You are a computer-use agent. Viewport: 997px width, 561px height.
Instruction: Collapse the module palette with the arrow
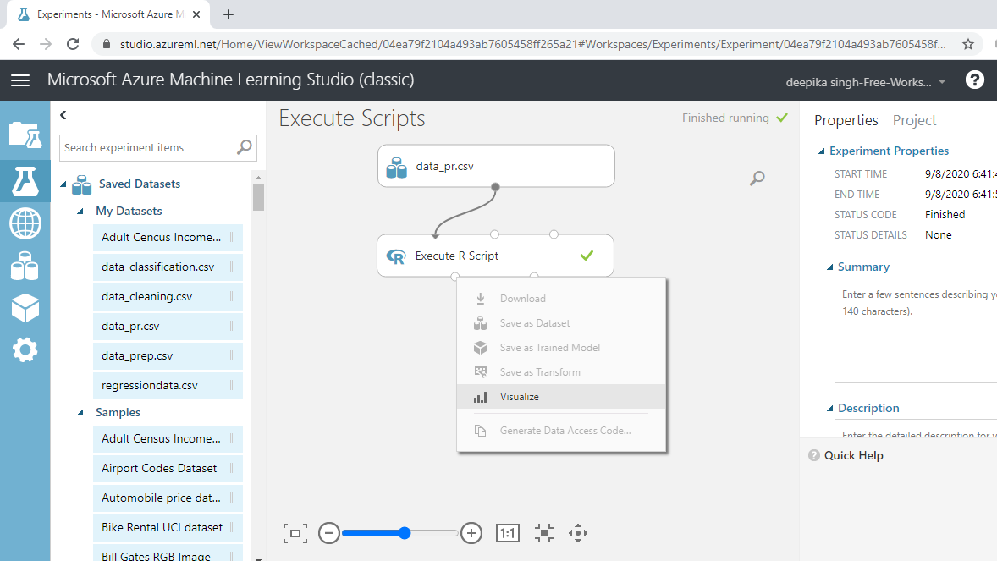click(x=63, y=115)
